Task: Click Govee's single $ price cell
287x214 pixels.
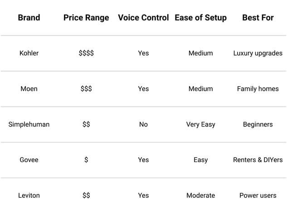Action: (86, 160)
